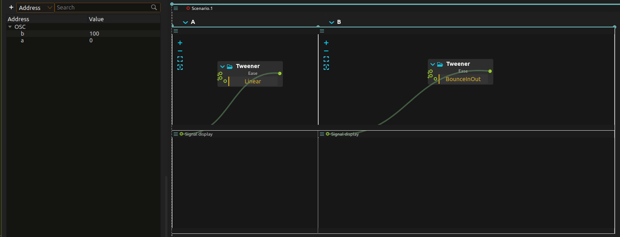Open the slot menu above interval B's rack

322,31
